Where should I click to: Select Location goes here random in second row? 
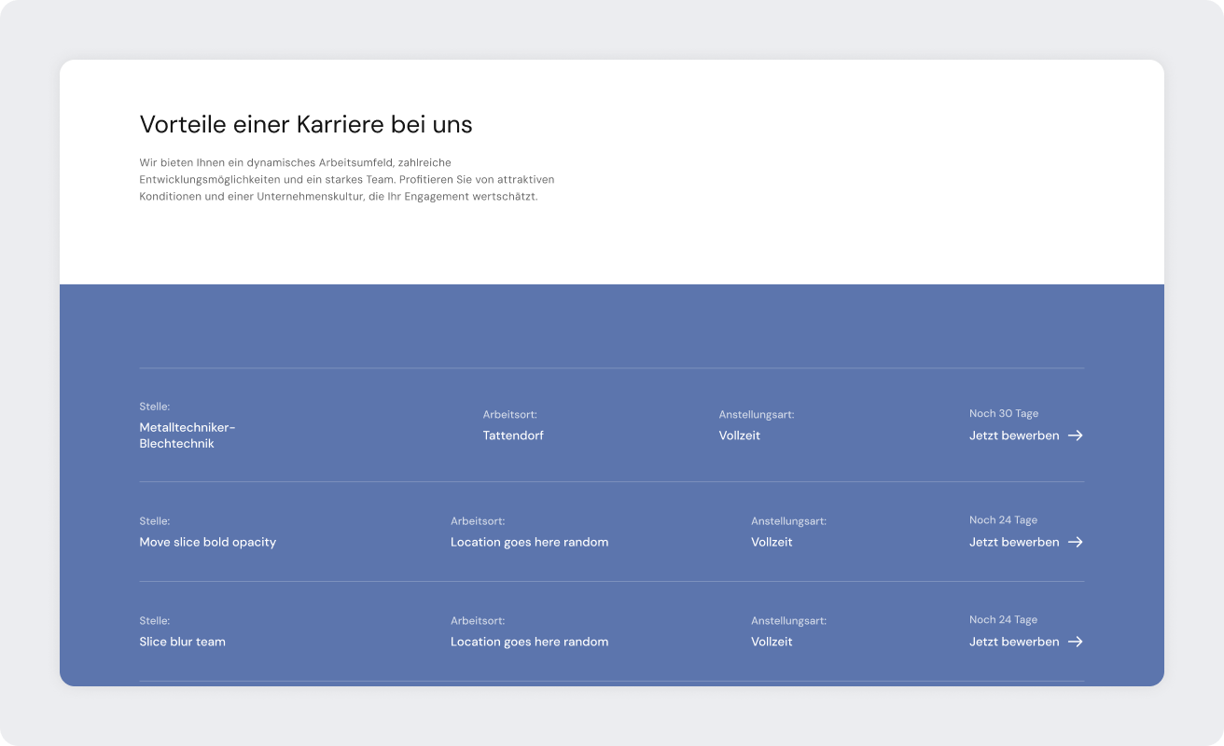529,542
